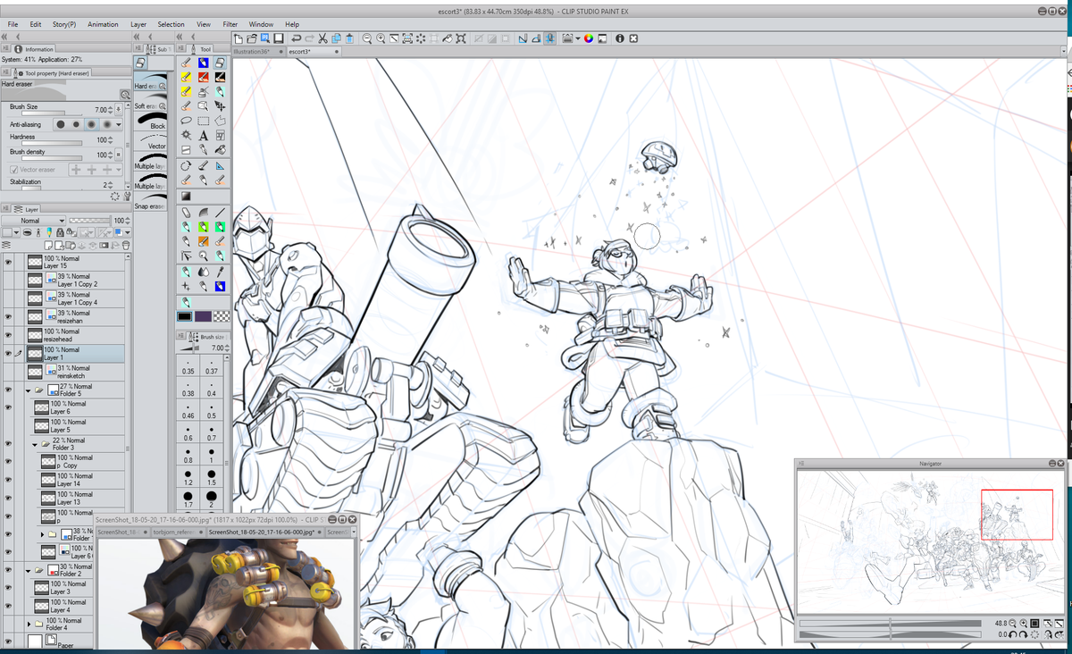Open the File menu
The height and width of the screenshot is (654, 1072).
click(13, 24)
